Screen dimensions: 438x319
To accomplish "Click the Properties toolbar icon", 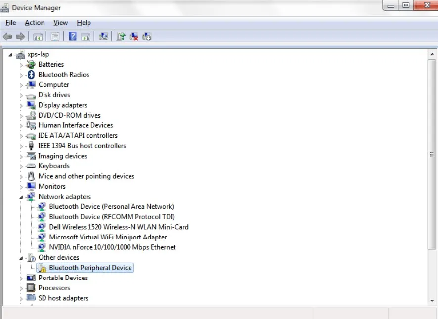I will point(55,37).
